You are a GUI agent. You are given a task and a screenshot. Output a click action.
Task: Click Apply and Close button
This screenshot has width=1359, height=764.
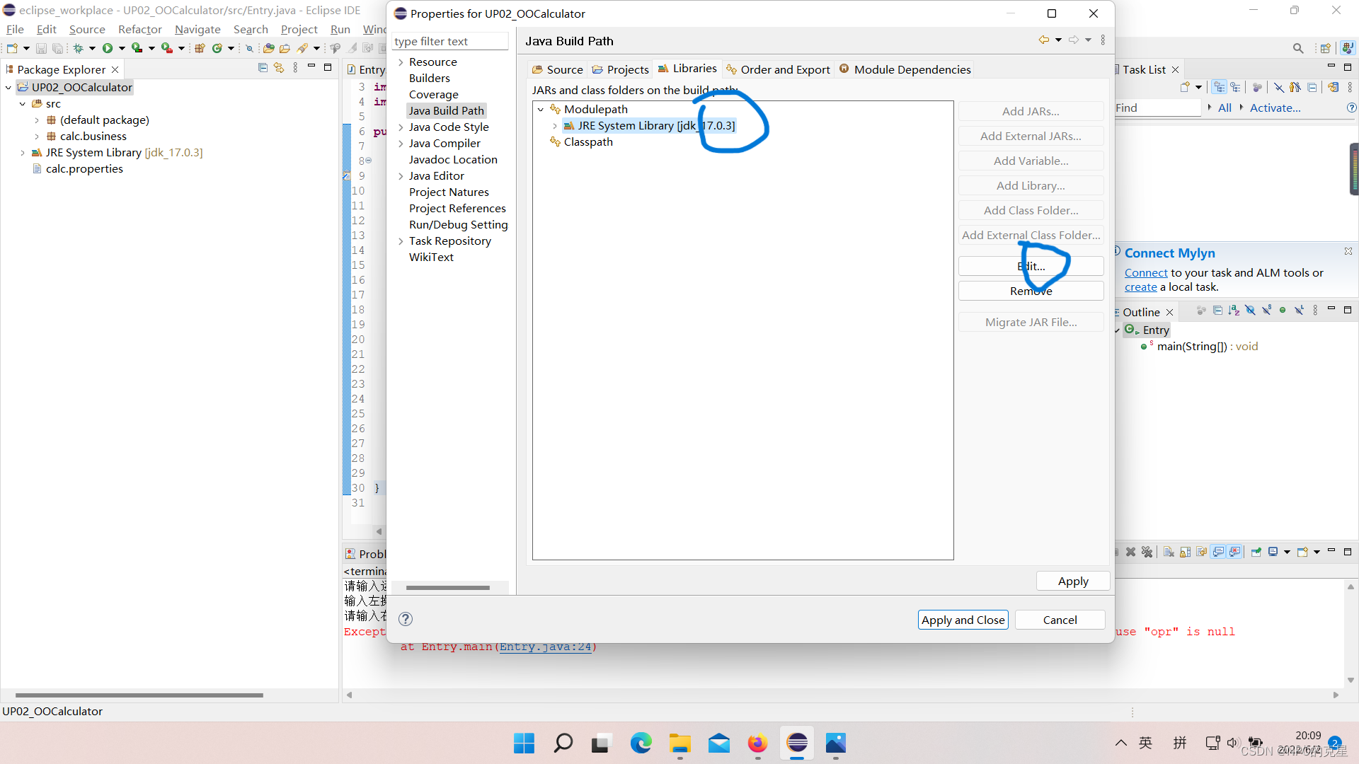pyautogui.click(x=963, y=620)
